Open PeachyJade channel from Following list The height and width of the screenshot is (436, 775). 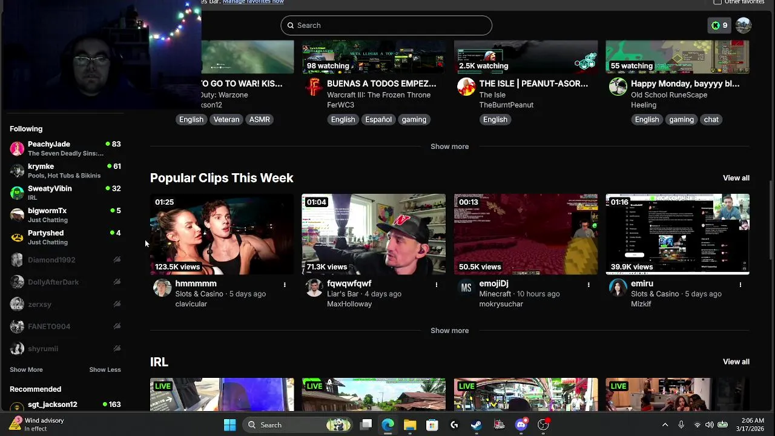[x=65, y=148]
